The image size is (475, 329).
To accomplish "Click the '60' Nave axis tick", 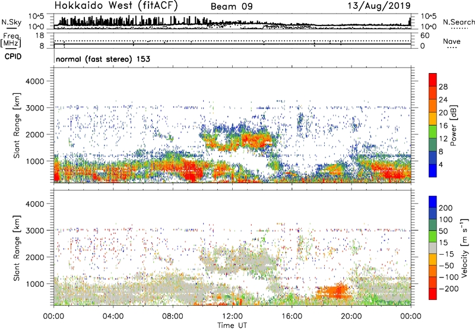I will point(425,36).
